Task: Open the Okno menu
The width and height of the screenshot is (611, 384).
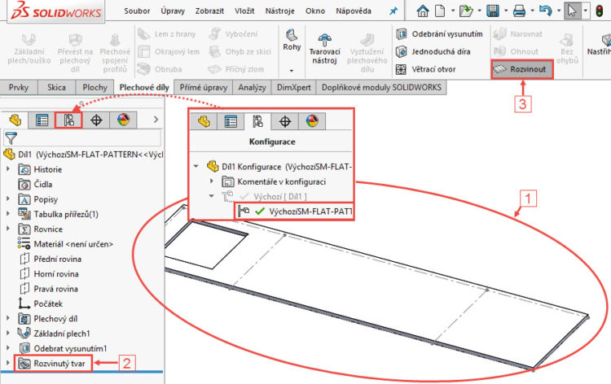Action: click(315, 11)
